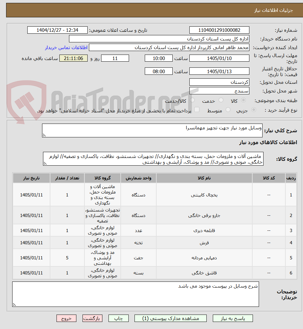Select the یخچال کابینتی item cell

204,195
